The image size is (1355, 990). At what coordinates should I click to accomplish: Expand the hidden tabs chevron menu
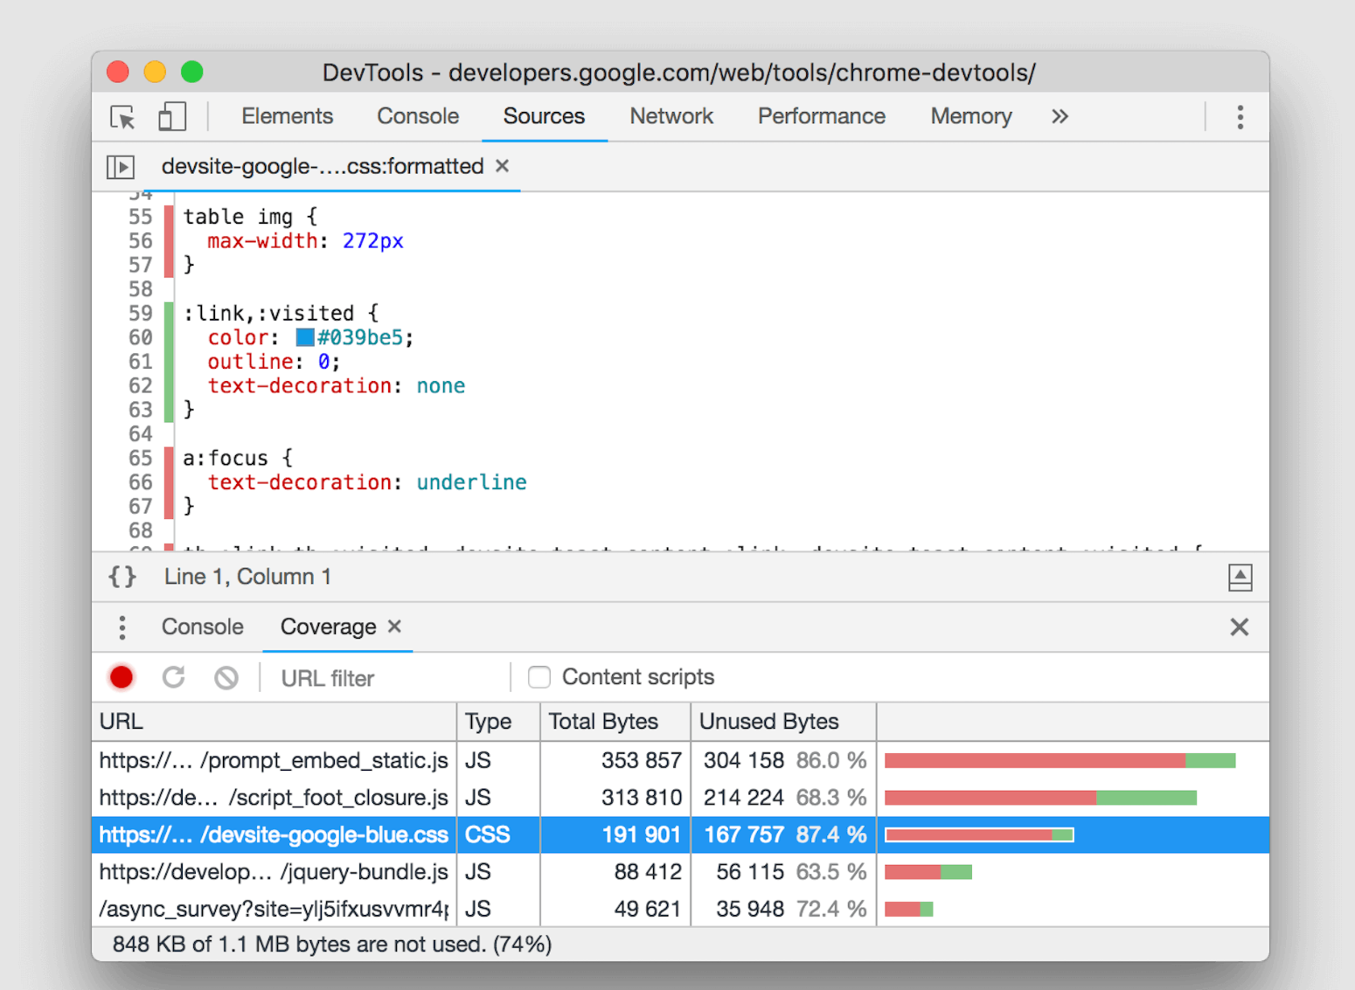[1060, 117]
